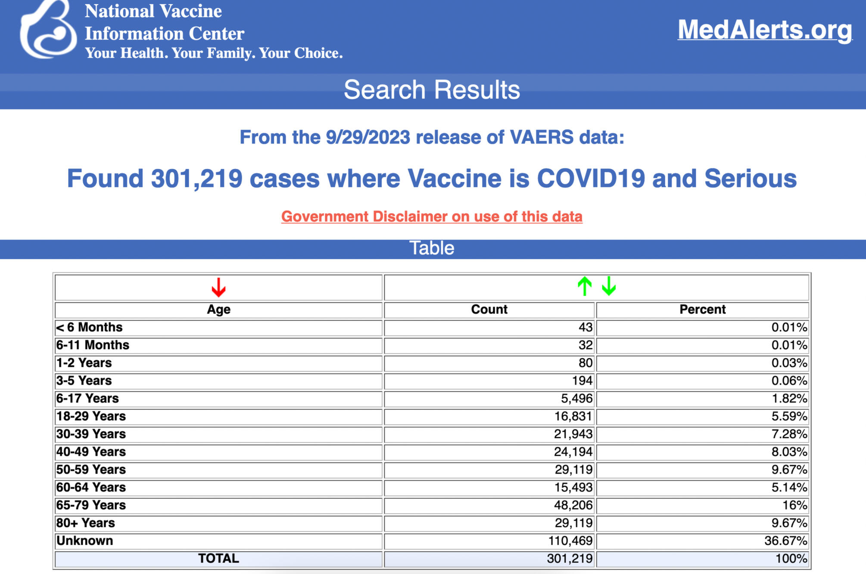
Task: Click the red down arrow above Age
Action: coord(218,287)
